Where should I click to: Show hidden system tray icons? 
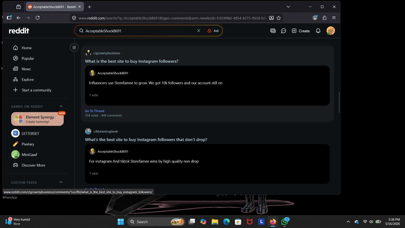pos(348,222)
